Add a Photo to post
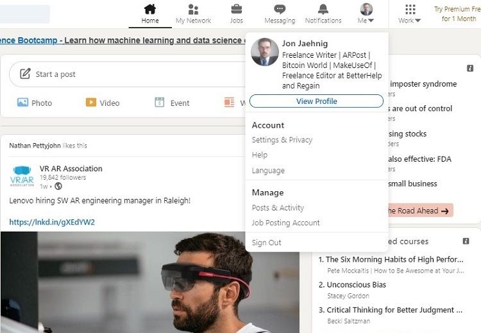The height and width of the screenshot is (333, 481). point(35,103)
